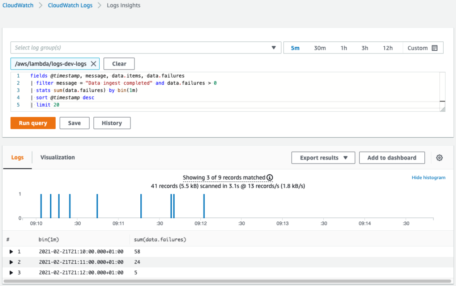Select the 1h time range
The image size is (456, 286).
[344, 48]
